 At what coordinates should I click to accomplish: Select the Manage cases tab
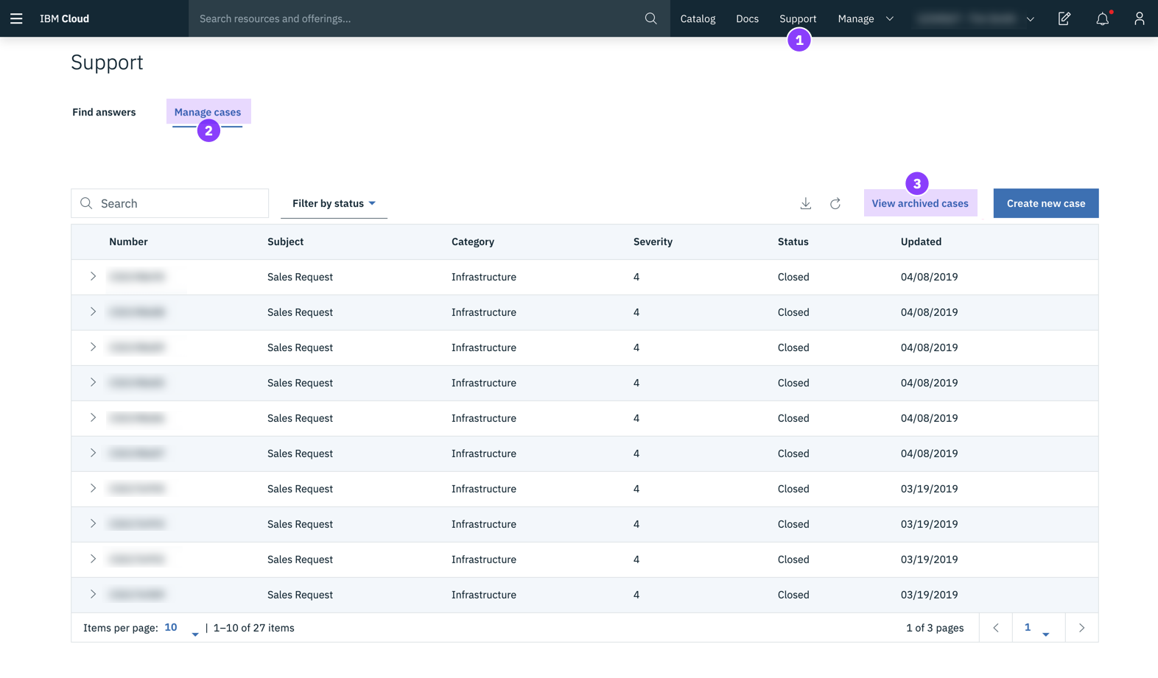click(x=208, y=112)
